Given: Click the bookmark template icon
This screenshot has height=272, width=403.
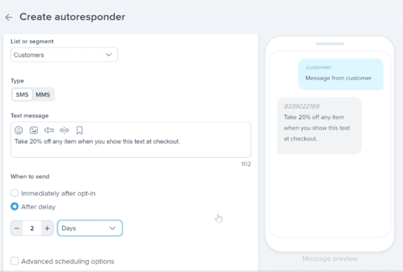Looking at the screenshot, I should coord(79,130).
